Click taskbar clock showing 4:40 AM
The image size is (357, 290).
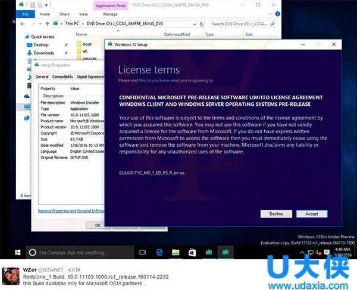coord(343,252)
